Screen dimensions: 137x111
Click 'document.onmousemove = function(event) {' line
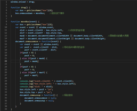click(38, 41)
